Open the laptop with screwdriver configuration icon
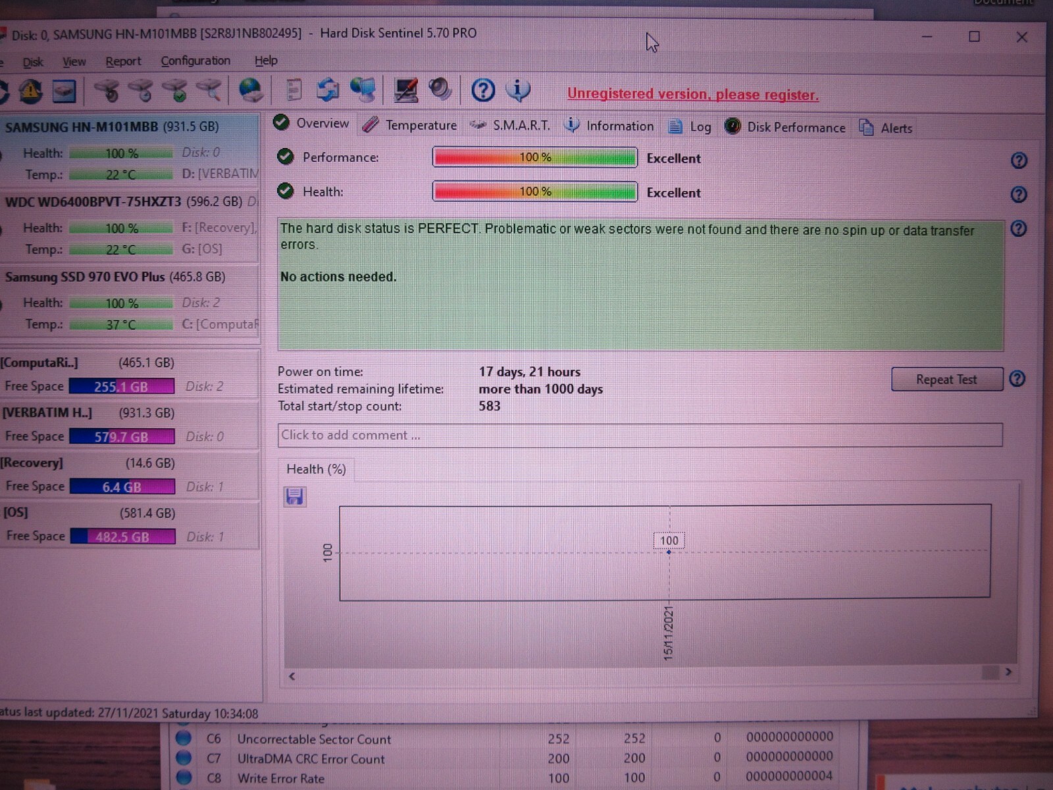This screenshot has width=1053, height=790. pyautogui.click(x=405, y=90)
